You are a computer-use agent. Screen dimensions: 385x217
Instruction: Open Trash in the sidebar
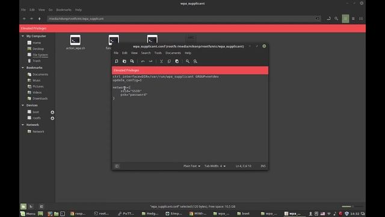pyautogui.click(x=36, y=61)
